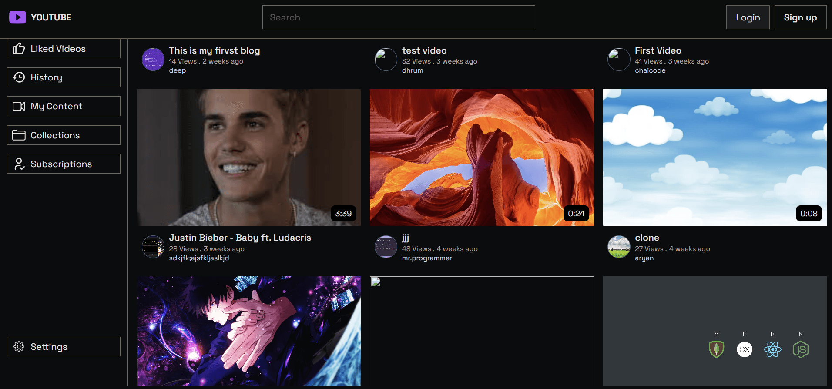The image size is (832, 389).
Task: Open the chaicode channel avatar
Action: tap(619, 59)
